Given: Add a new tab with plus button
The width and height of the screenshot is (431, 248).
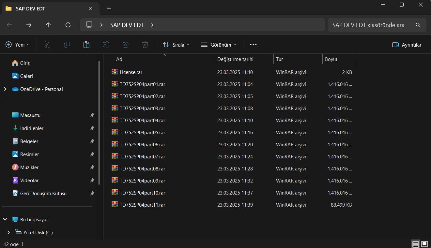Looking at the screenshot, I should pyautogui.click(x=109, y=9).
